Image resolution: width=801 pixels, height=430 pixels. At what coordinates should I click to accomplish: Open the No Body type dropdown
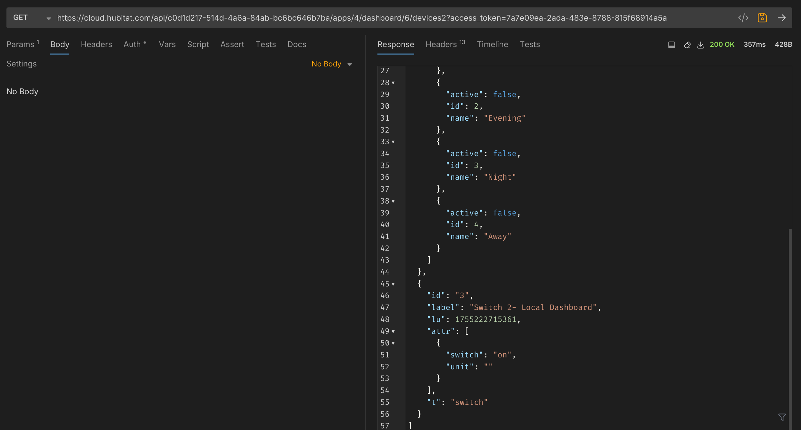(x=332, y=64)
